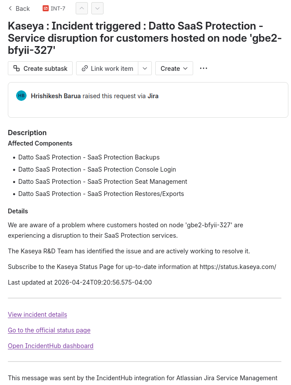Screen dimensions: 291x385
Task: Click Link work item button
Action: 107,68
